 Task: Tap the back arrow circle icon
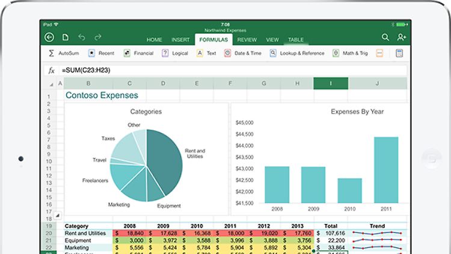pyautogui.click(x=49, y=37)
